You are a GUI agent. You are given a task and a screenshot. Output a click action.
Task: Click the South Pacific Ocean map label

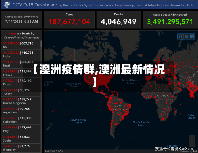click(78, 121)
